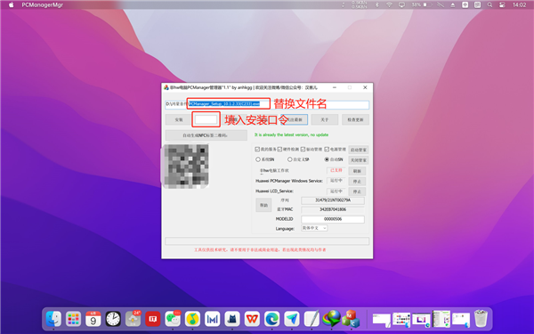
Task: Click the 安装 install button
Action: (179, 119)
